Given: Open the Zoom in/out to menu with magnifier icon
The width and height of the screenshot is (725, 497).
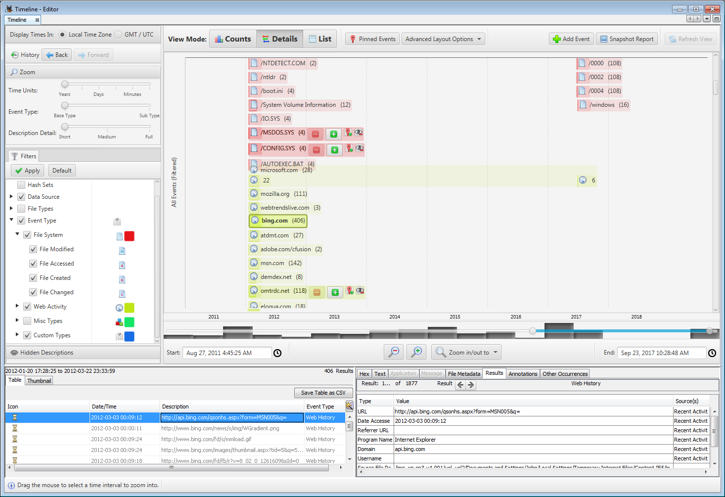Looking at the screenshot, I should 465,352.
